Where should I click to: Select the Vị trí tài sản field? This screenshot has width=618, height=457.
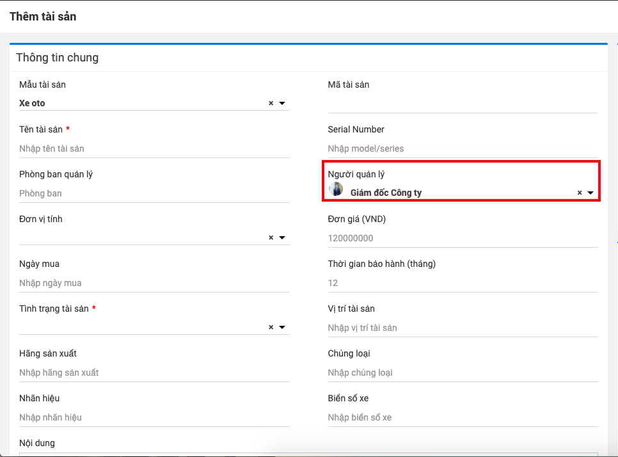(462, 328)
